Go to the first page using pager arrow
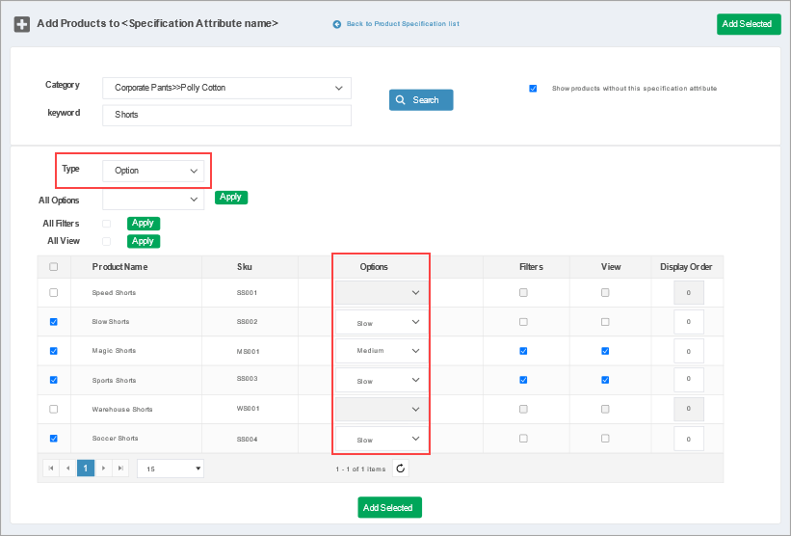Viewport: 791px width, 536px height. [x=50, y=469]
